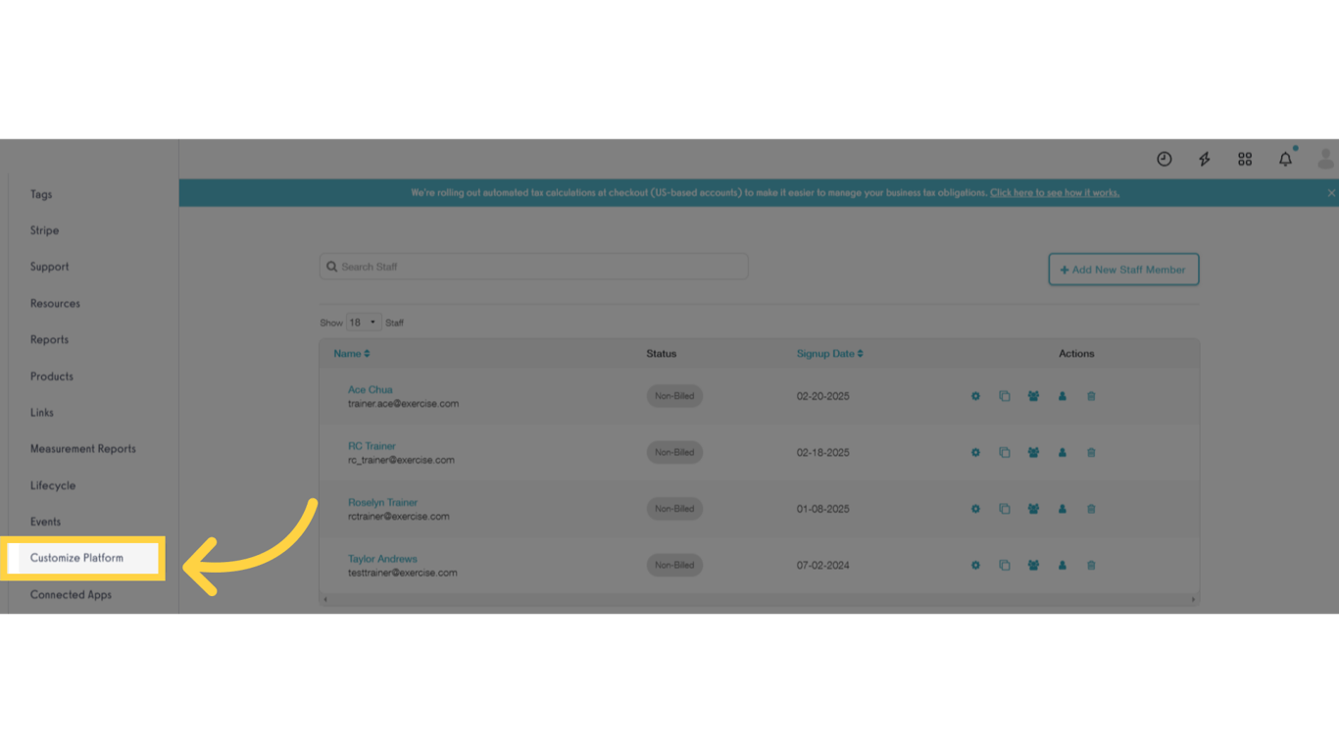Open Roselyn Trainer's clients group icon

[1033, 509]
